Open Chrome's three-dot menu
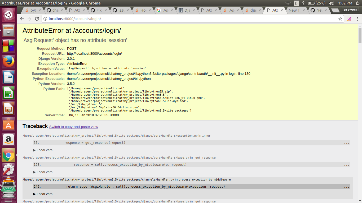The image size is (362, 203). 356,19
